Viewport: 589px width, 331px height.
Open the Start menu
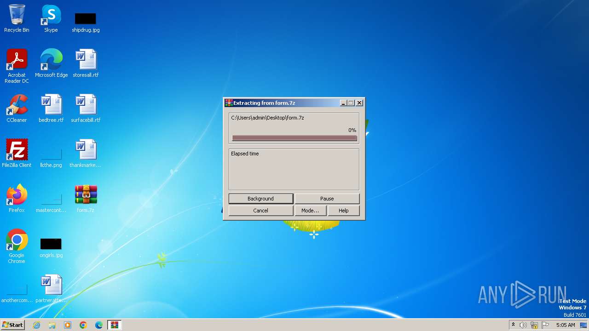click(12, 325)
